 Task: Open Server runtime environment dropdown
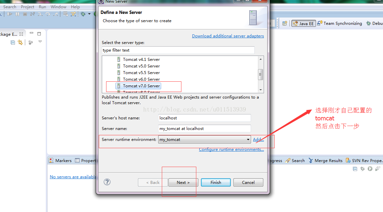[x=205, y=139]
